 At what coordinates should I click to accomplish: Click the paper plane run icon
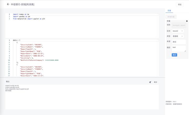pyautogui.click(x=150, y=82)
